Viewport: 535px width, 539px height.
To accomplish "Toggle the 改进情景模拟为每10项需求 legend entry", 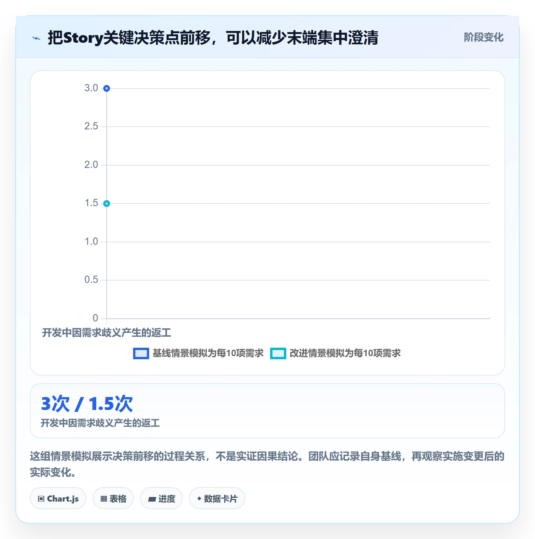I will click(336, 353).
